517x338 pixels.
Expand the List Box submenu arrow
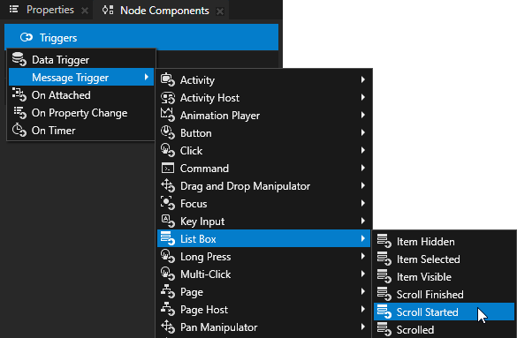coord(363,238)
